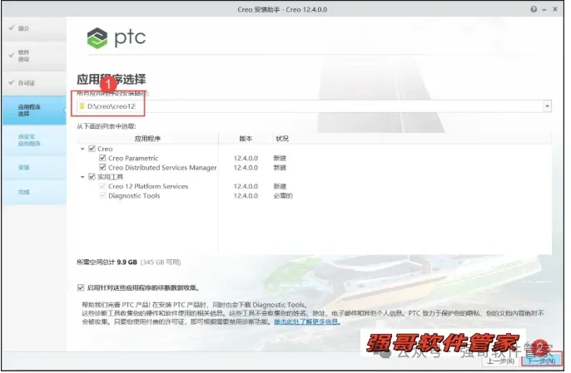Select the Creo 12 Platform Services label
Image resolution: width=571 pixels, height=373 pixels.
click(148, 186)
